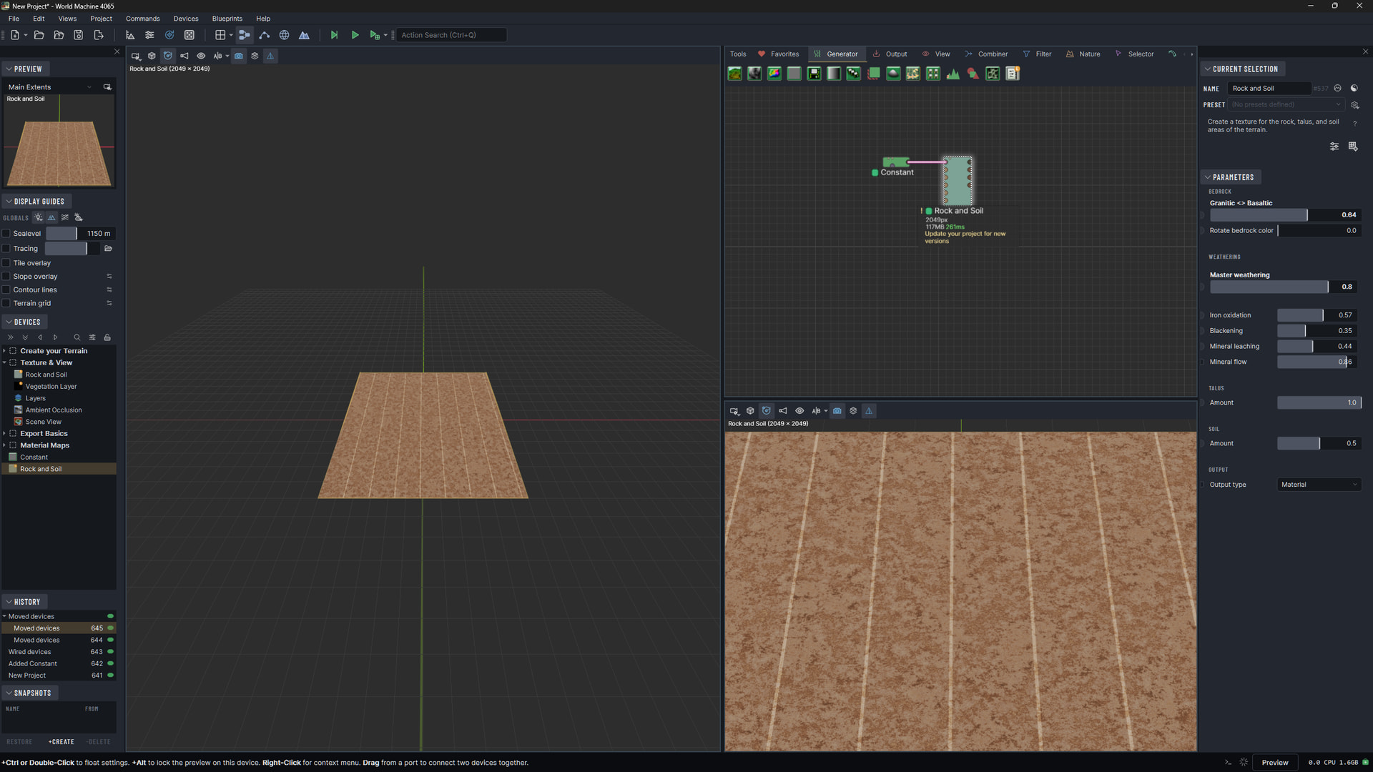Image resolution: width=1373 pixels, height=772 pixels.
Task: Click the Preview button in status bar
Action: click(x=1275, y=763)
